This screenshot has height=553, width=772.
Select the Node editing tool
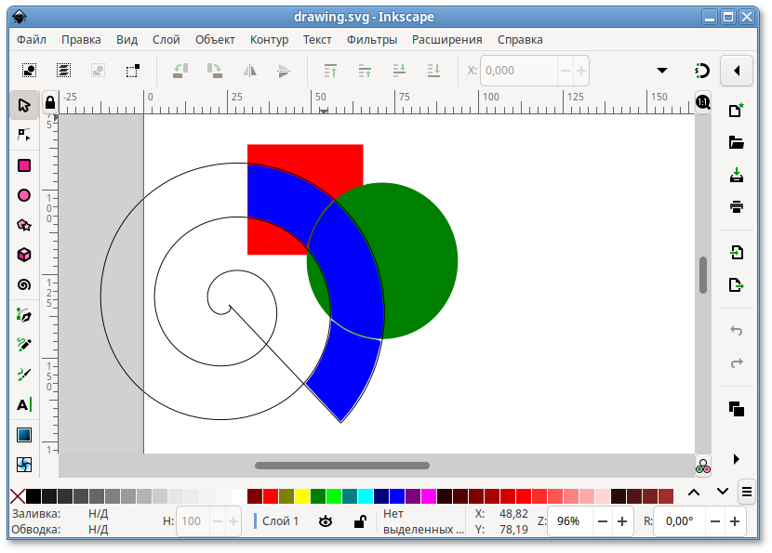(23, 136)
